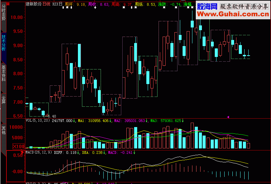Select the VOL(5,10,20) indicator label
The image size is (271, 184).
pos(38,120)
